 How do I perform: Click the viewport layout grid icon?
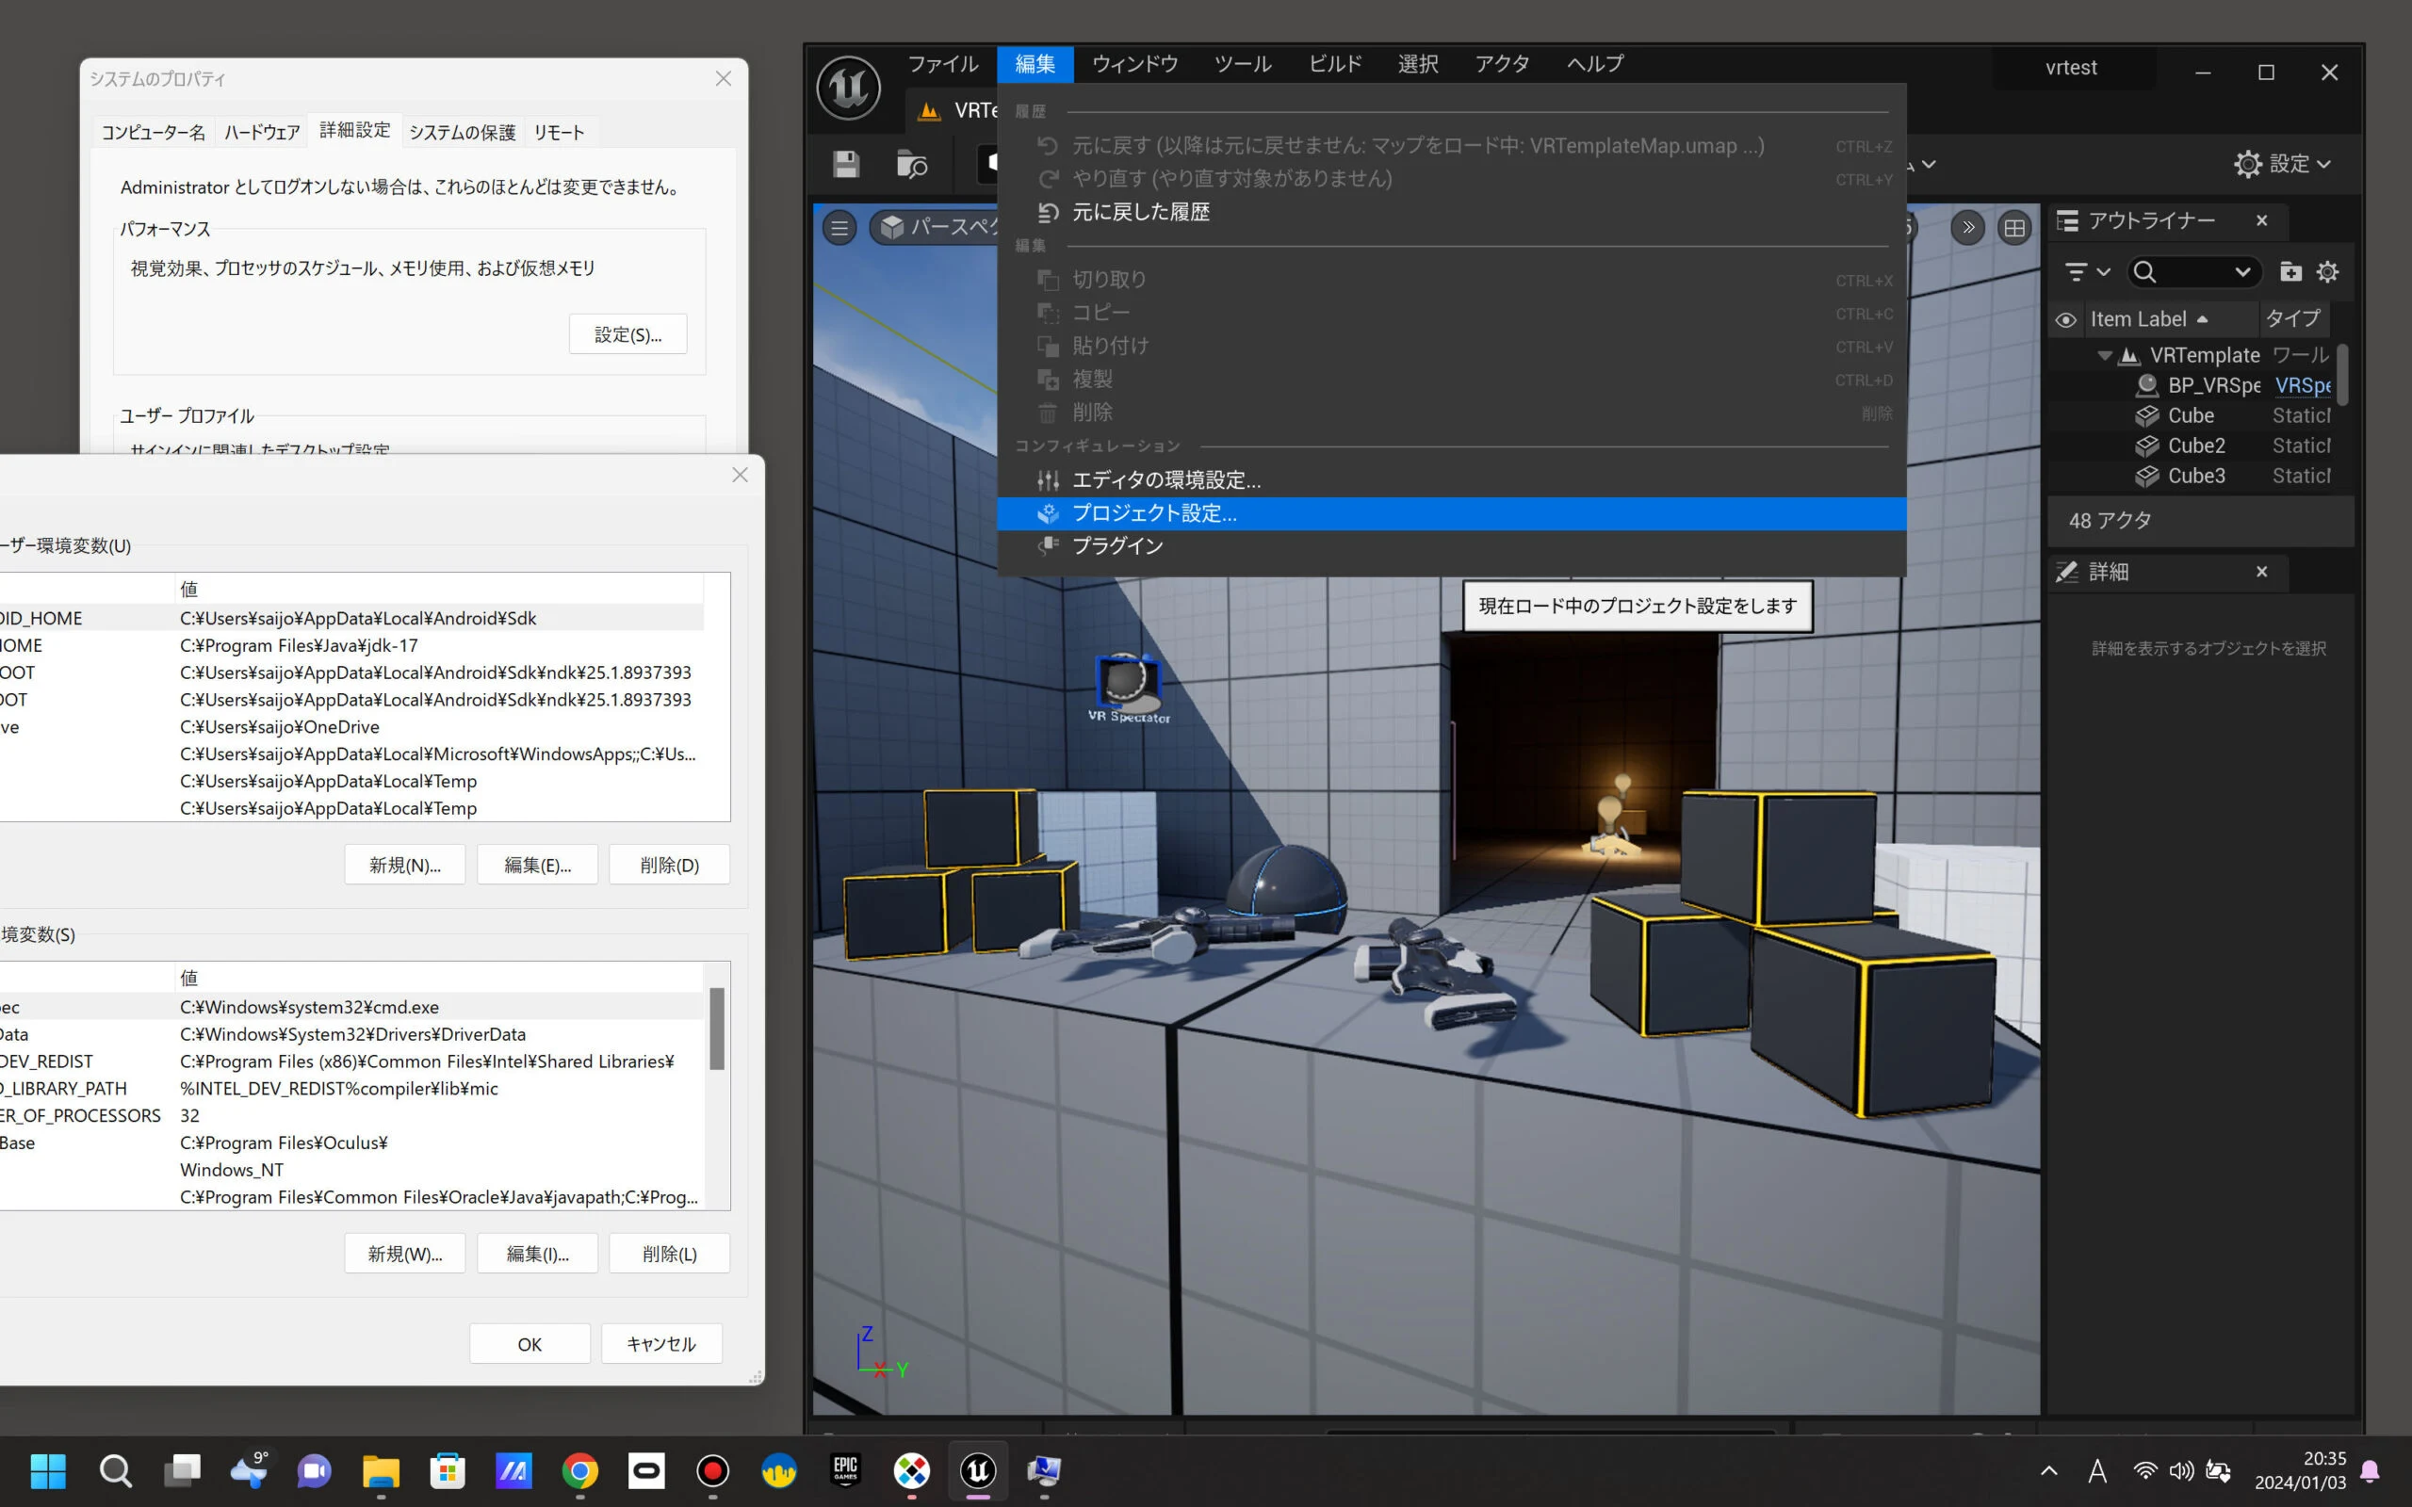[2014, 228]
